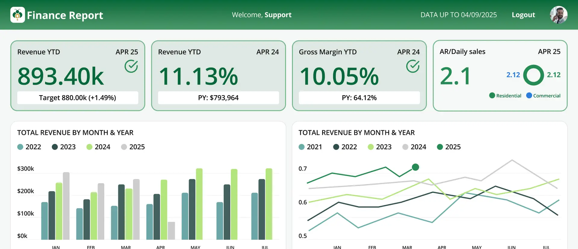Click the Finance Report title text
The image size is (578, 249).
click(65, 15)
